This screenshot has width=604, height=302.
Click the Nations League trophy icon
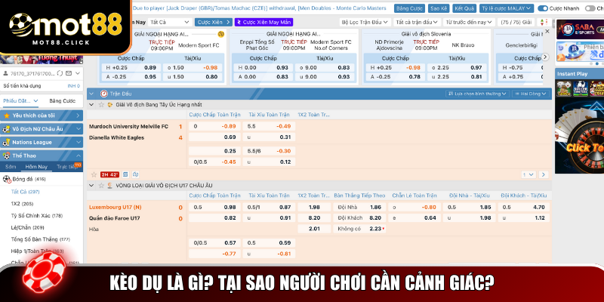pos(7,143)
